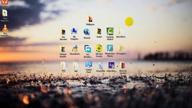Launch Wondershare Filmora shortcut
Image resolution: width=192 pixels, height=108 pixels.
coord(110,48)
